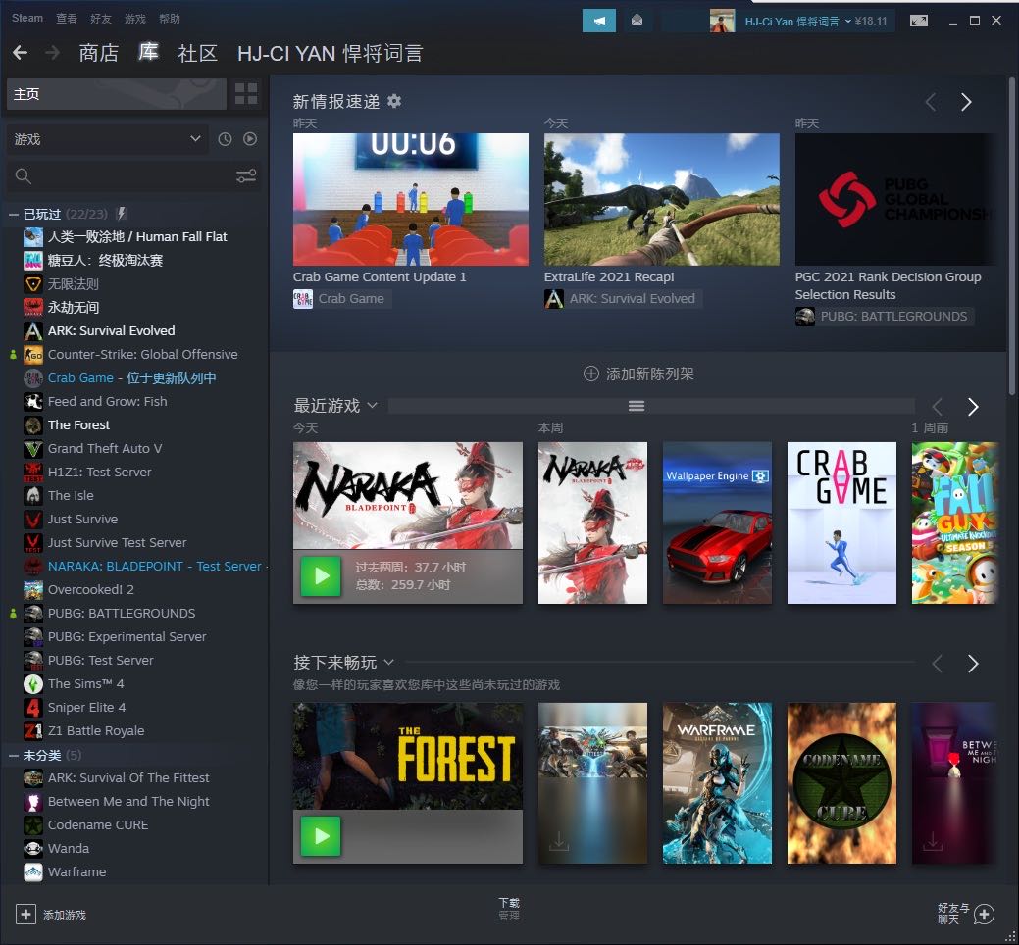Viewport: 1019px width, 945px height.
Task: Select Grand Theft Auto V in the library list
Action: point(105,448)
